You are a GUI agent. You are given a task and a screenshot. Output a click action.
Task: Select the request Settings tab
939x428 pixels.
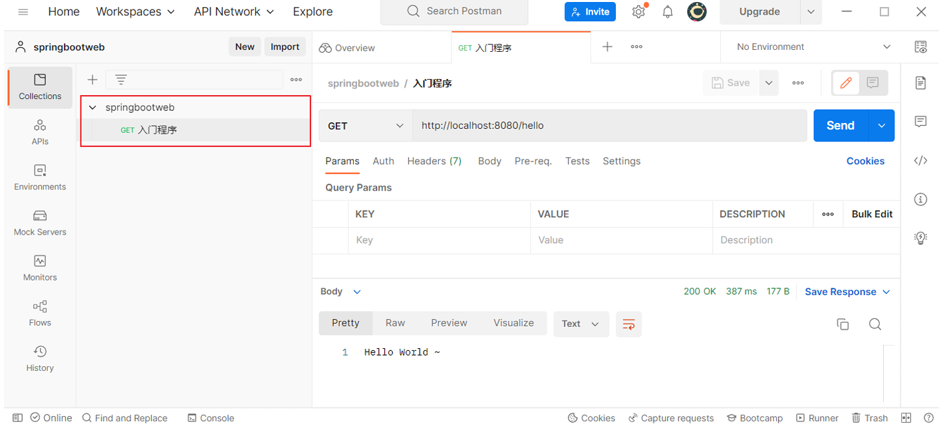(621, 161)
